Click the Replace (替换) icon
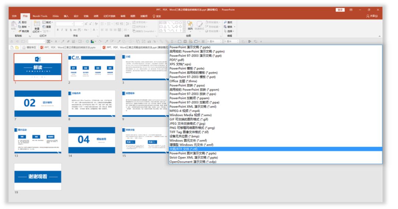The image size is (398, 209). tap(225, 26)
